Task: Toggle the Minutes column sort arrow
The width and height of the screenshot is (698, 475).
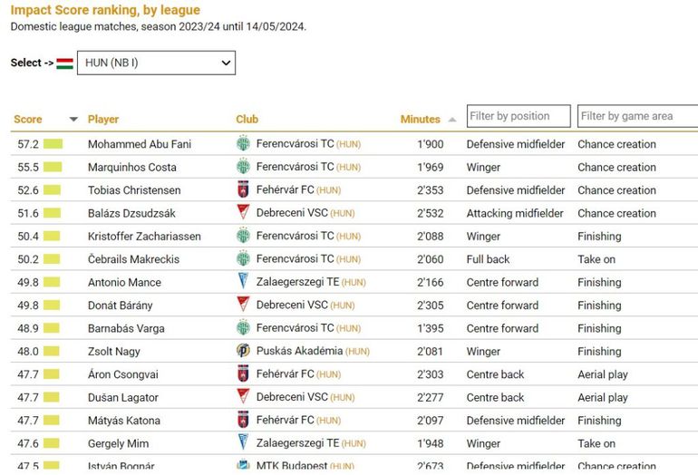Action: (x=452, y=120)
